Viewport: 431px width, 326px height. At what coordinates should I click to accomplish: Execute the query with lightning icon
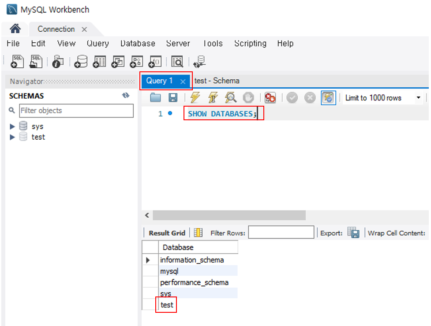pyautogui.click(x=195, y=97)
